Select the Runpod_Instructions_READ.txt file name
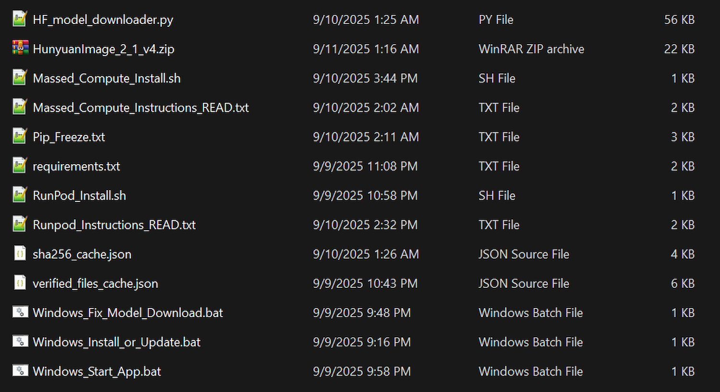720x392 pixels. (x=114, y=225)
